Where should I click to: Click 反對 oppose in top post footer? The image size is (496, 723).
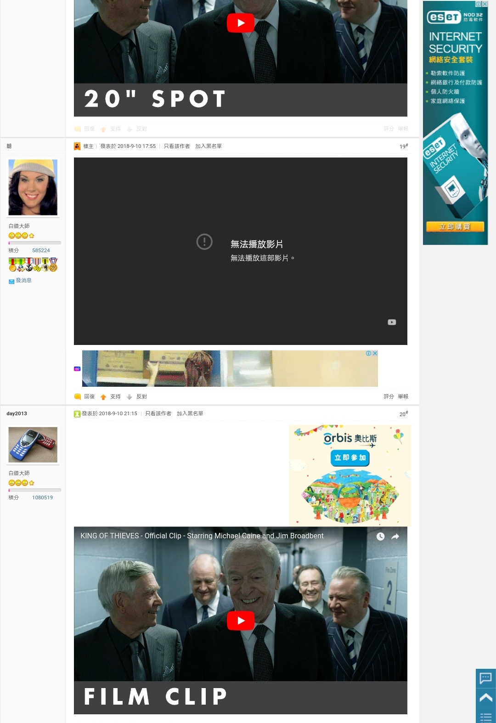pyautogui.click(x=141, y=129)
